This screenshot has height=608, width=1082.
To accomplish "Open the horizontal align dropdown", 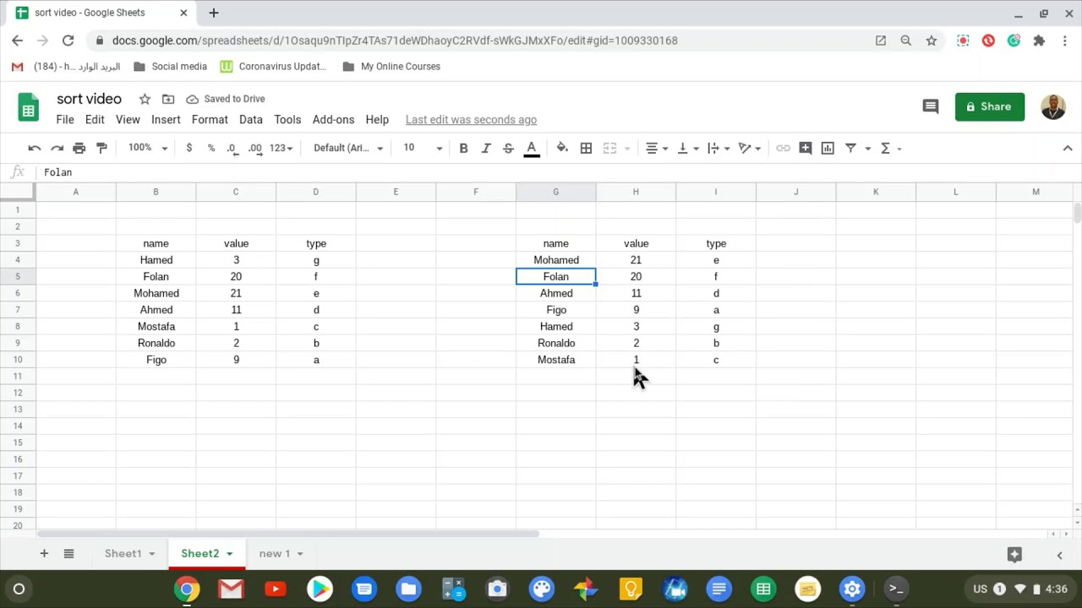I will 657,148.
